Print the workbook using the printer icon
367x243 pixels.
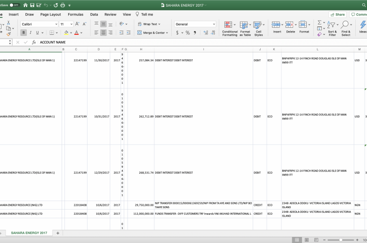63,5
